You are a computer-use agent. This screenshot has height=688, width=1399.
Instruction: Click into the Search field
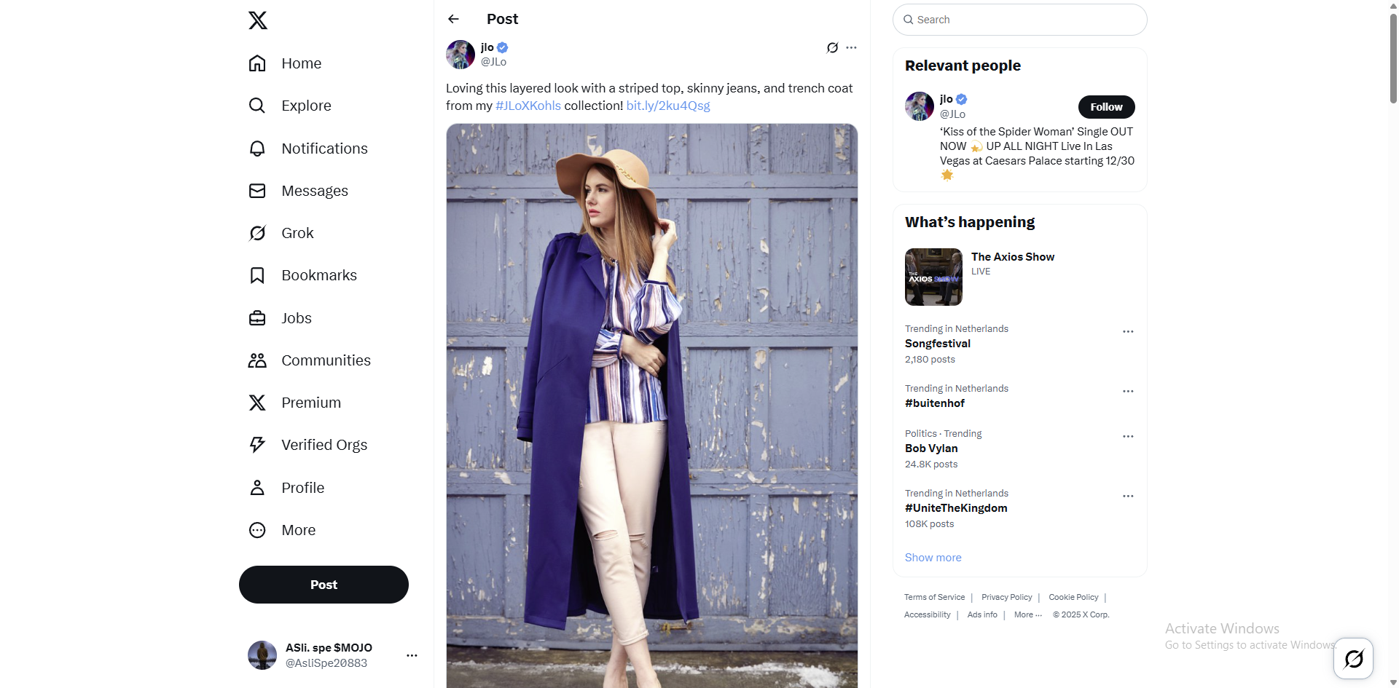click(x=1020, y=20)
